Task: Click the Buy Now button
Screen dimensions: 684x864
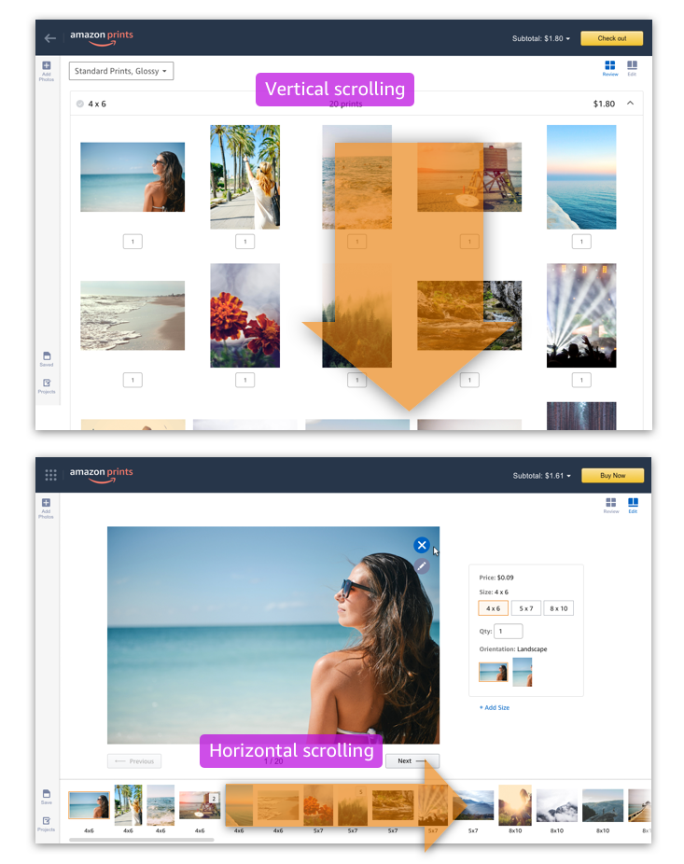Action: [x=612, y=476]
